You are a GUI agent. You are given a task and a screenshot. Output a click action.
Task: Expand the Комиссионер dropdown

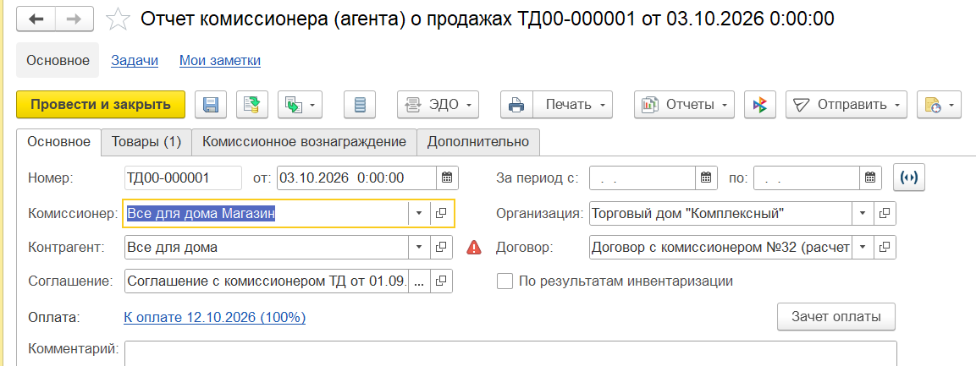point(419,213)
